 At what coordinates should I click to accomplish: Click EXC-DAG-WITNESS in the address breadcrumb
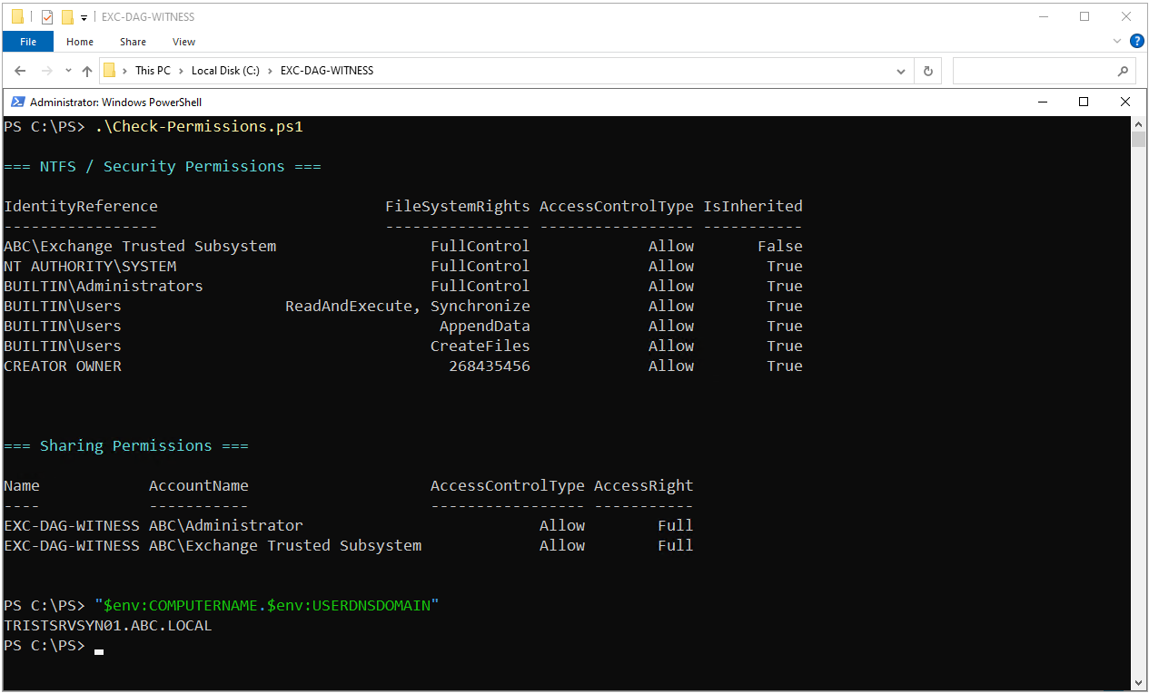coord(327,71)
